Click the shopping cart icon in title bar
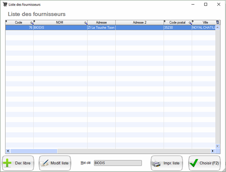Viewport: 226px width, 172px height. pos(5,4)
